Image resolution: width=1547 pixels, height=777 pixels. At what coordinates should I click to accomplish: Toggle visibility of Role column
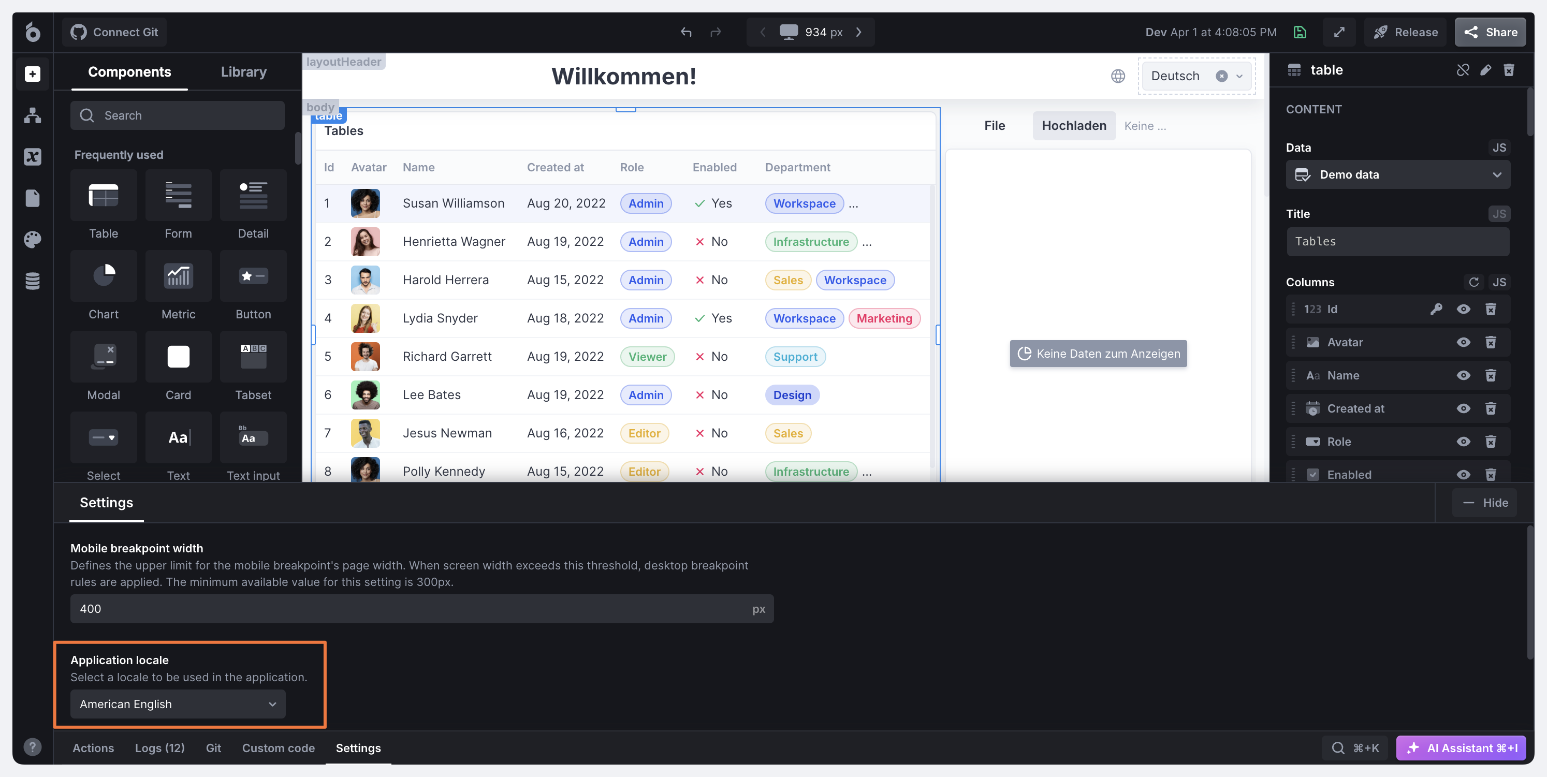tap(1464, 442)
